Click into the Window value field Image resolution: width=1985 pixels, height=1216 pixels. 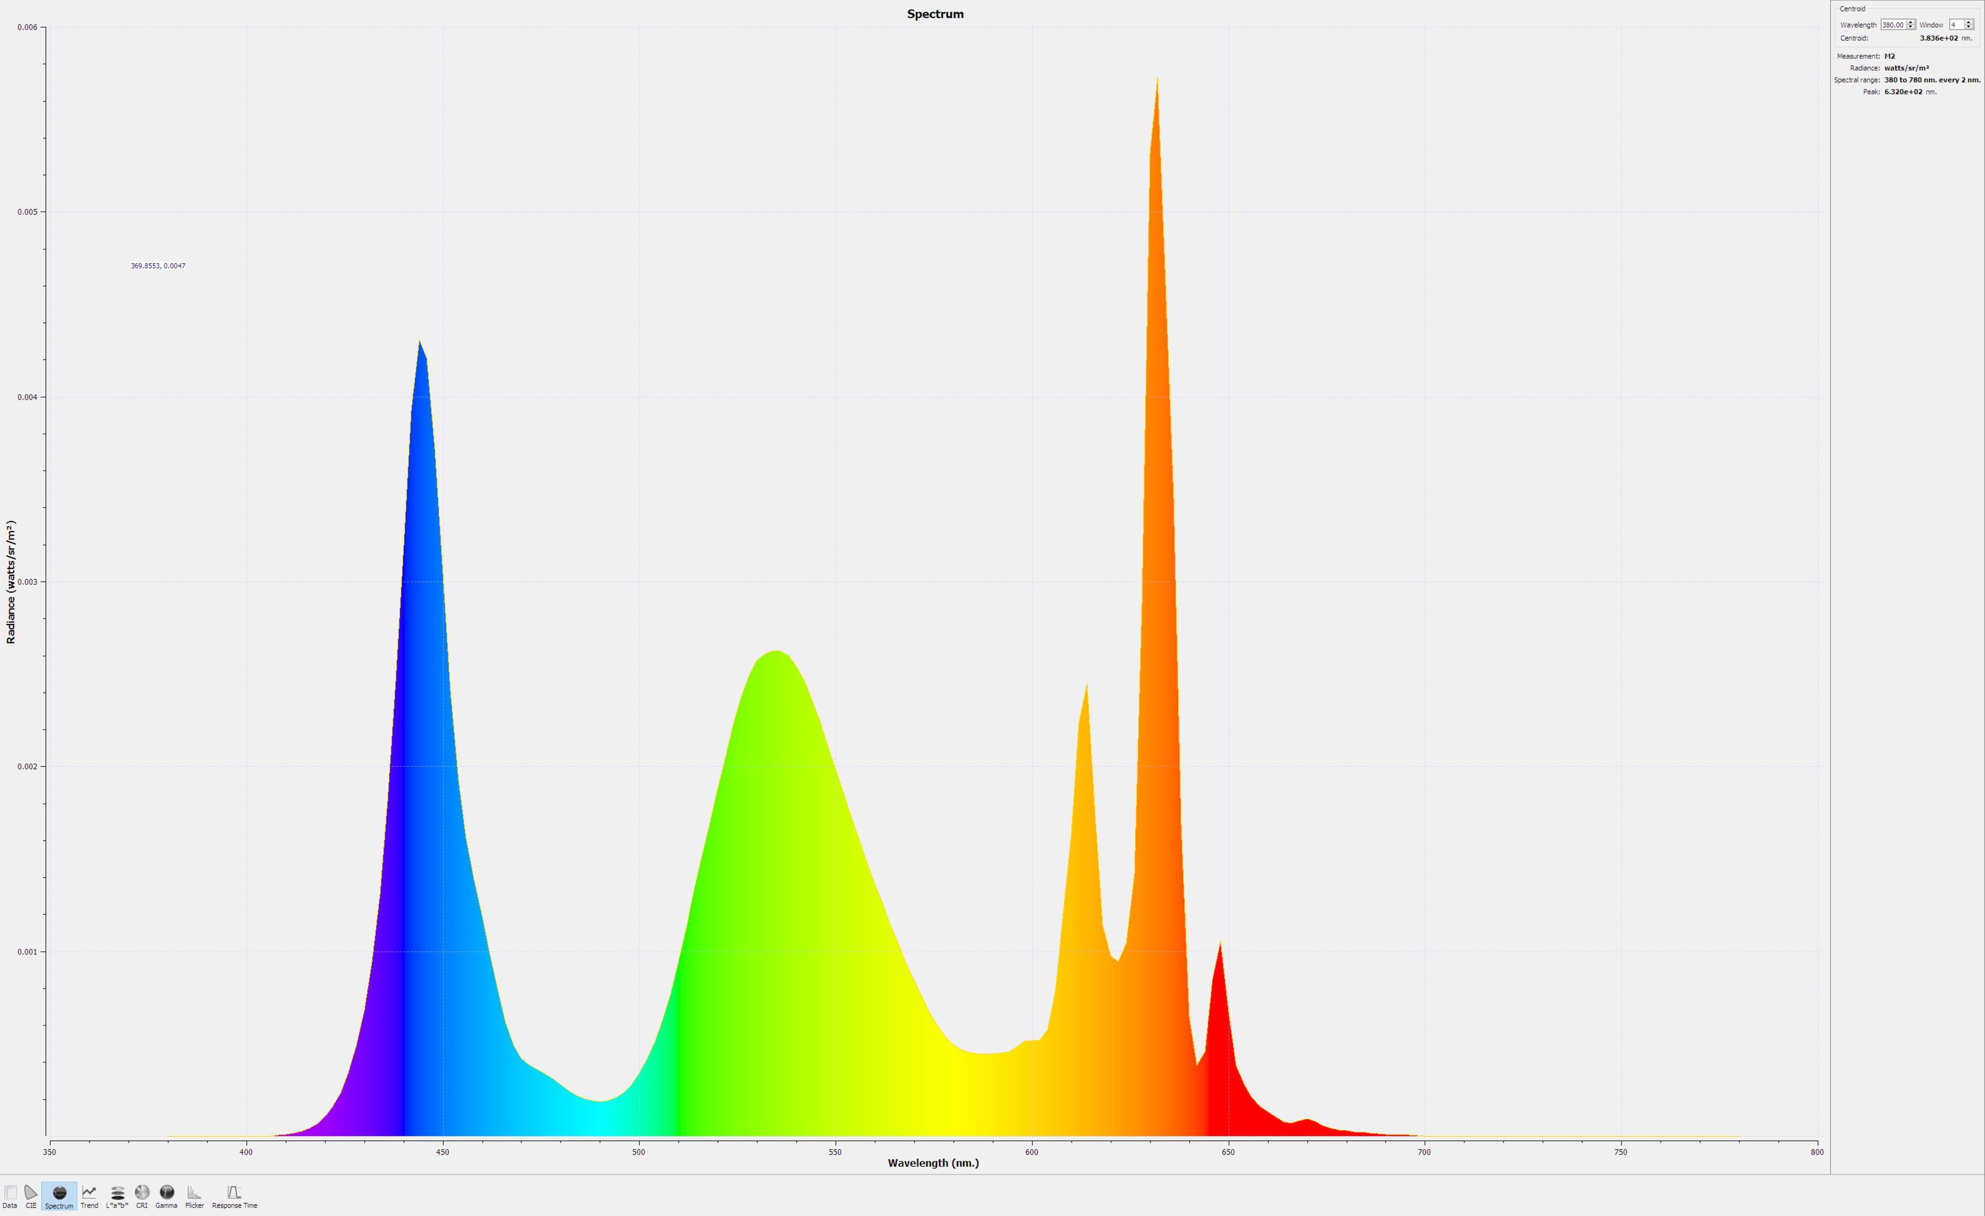[x=1956, y=25]
